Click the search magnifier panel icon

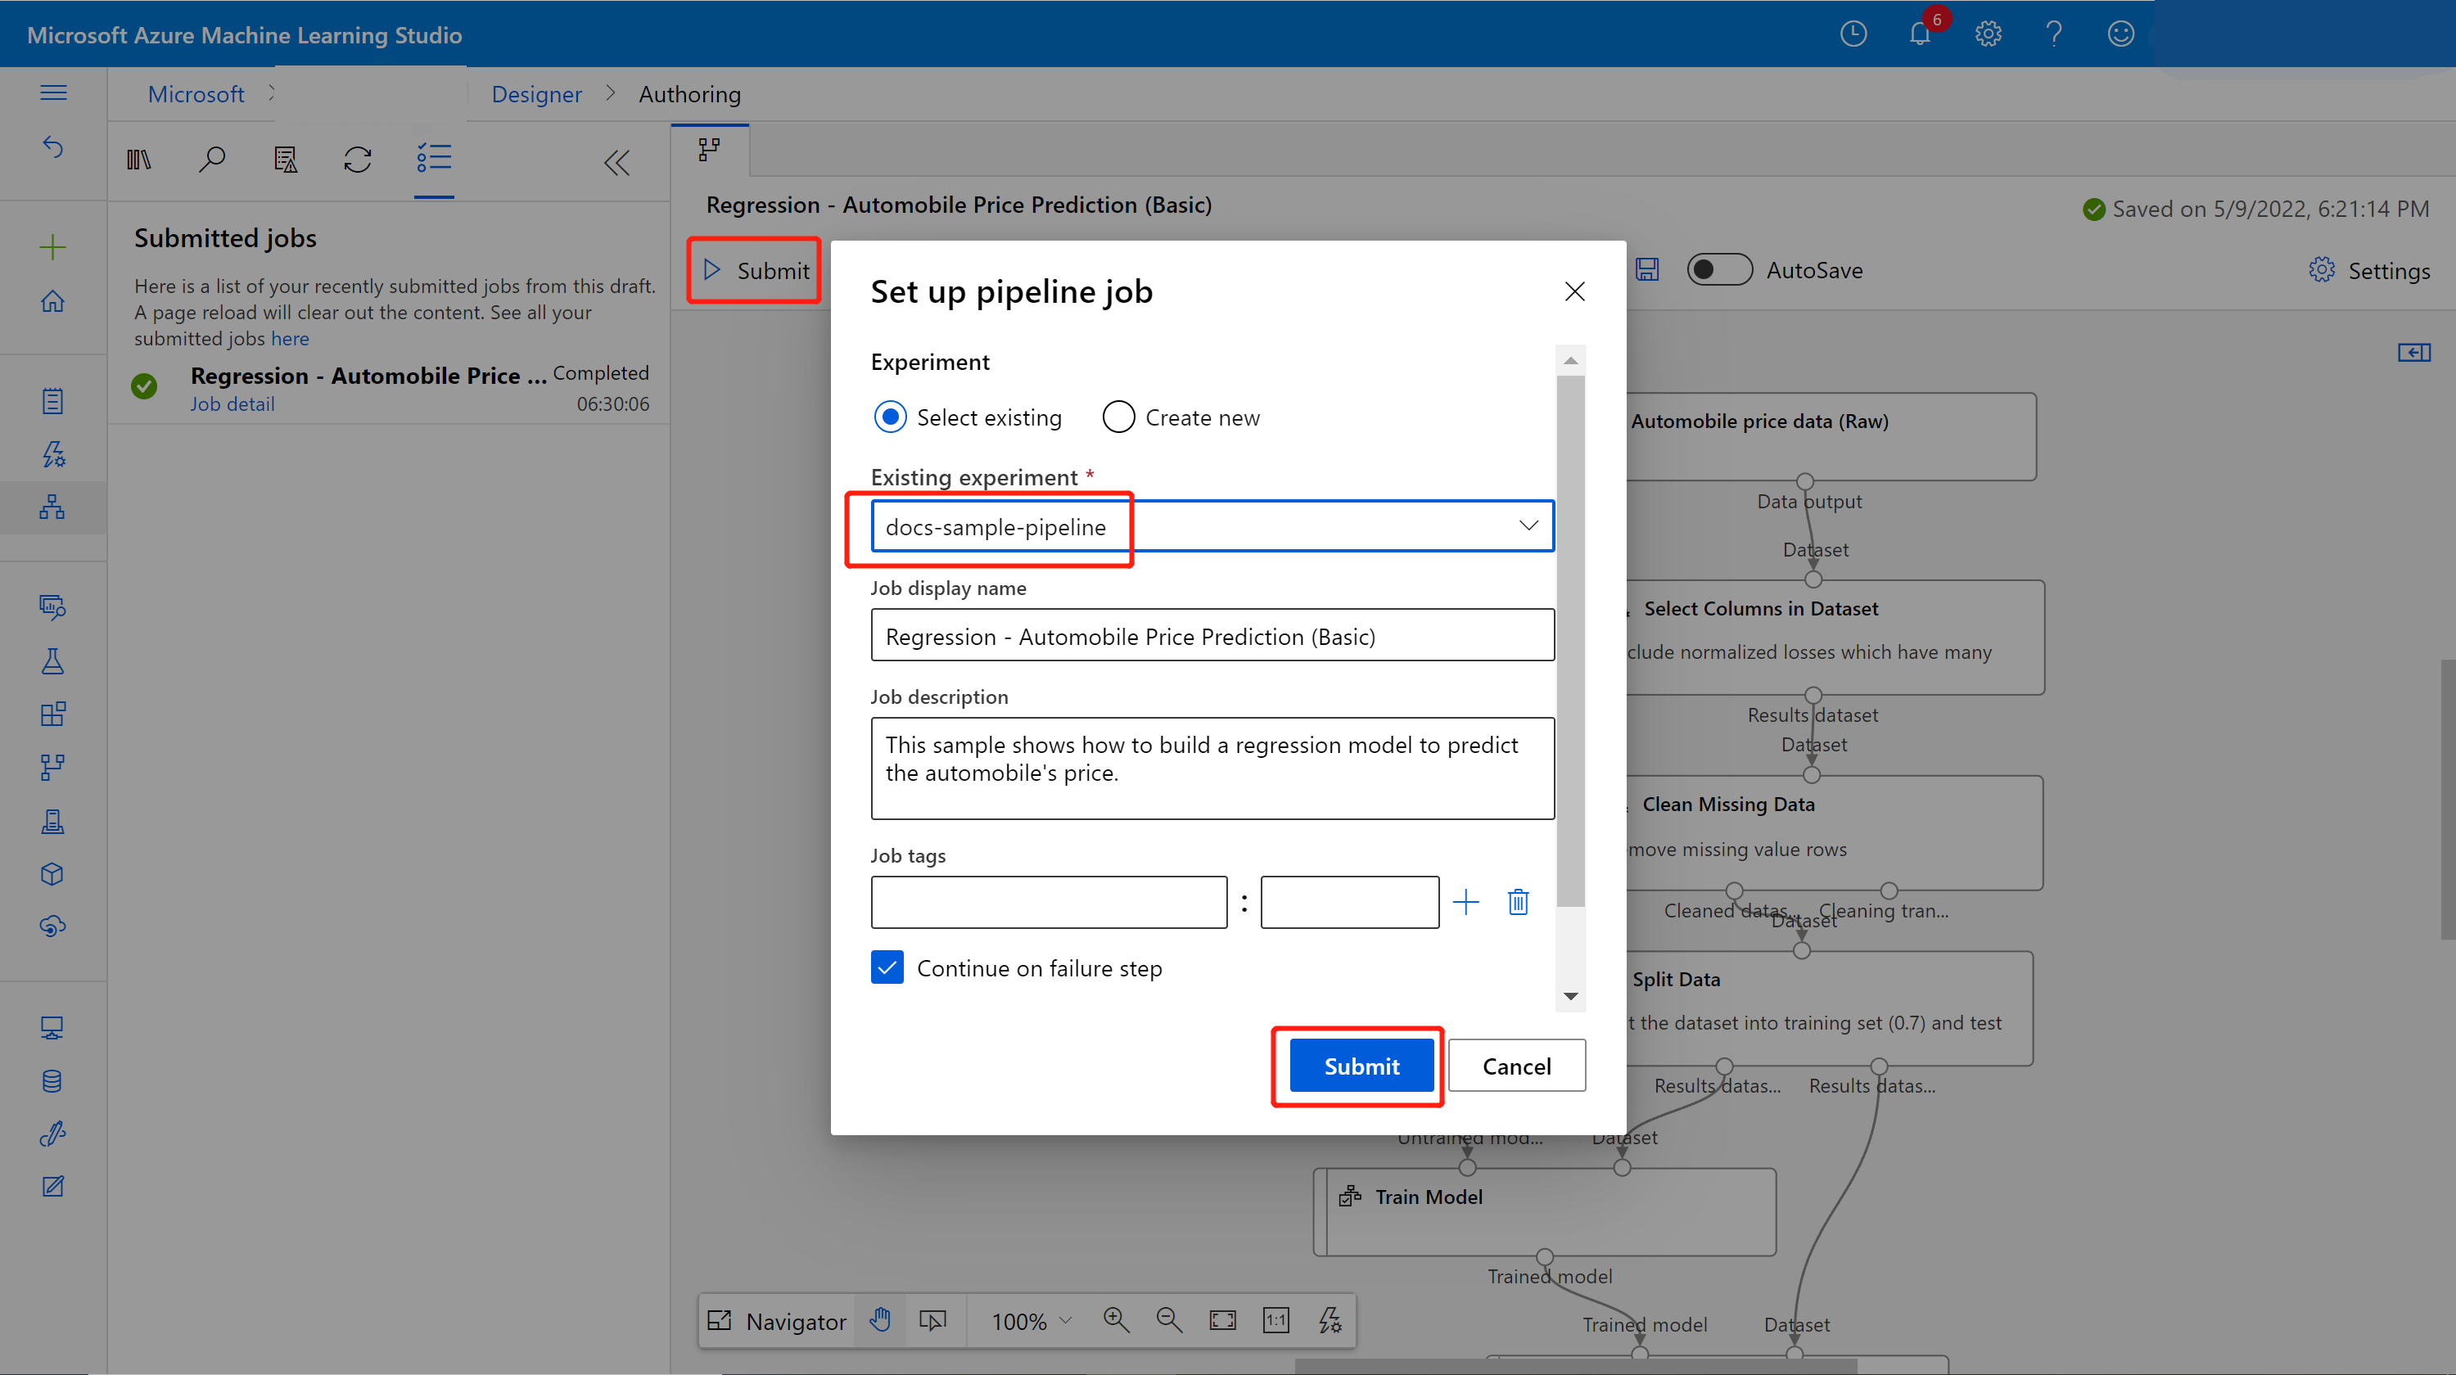click(x=212, y=159)
